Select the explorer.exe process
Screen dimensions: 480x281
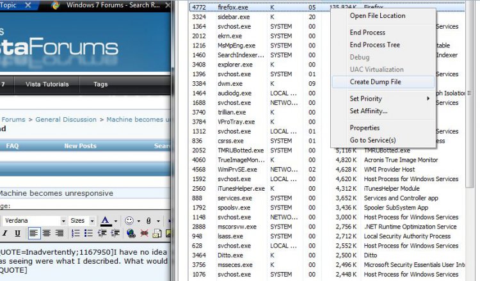point(235,65)
